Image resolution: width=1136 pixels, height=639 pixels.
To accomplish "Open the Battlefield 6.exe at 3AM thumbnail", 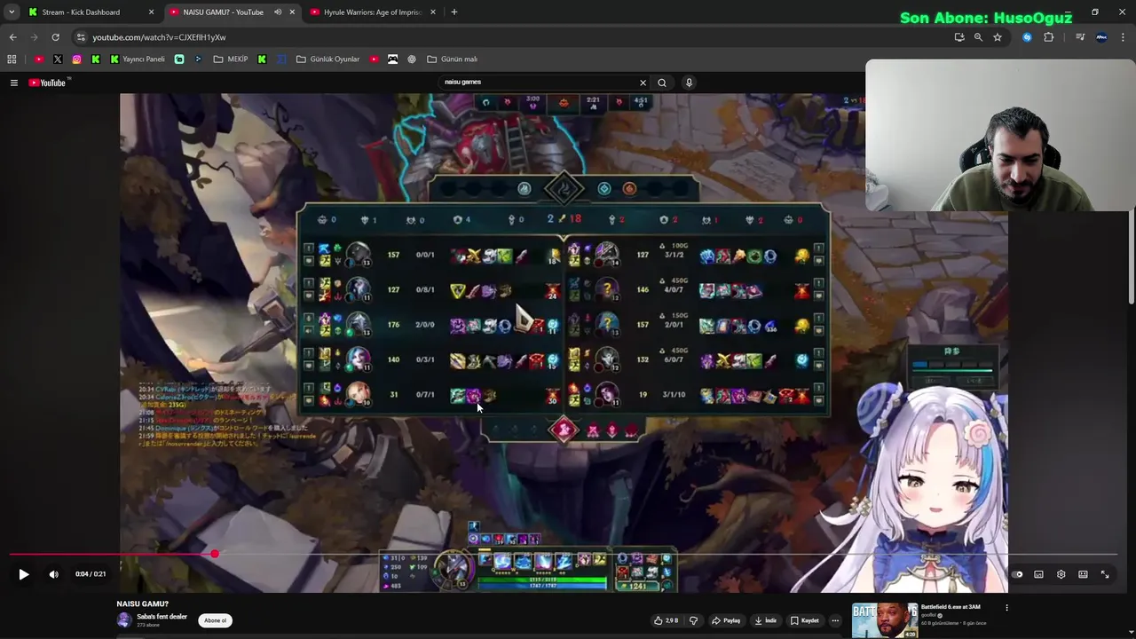I will tap(884, 620).
